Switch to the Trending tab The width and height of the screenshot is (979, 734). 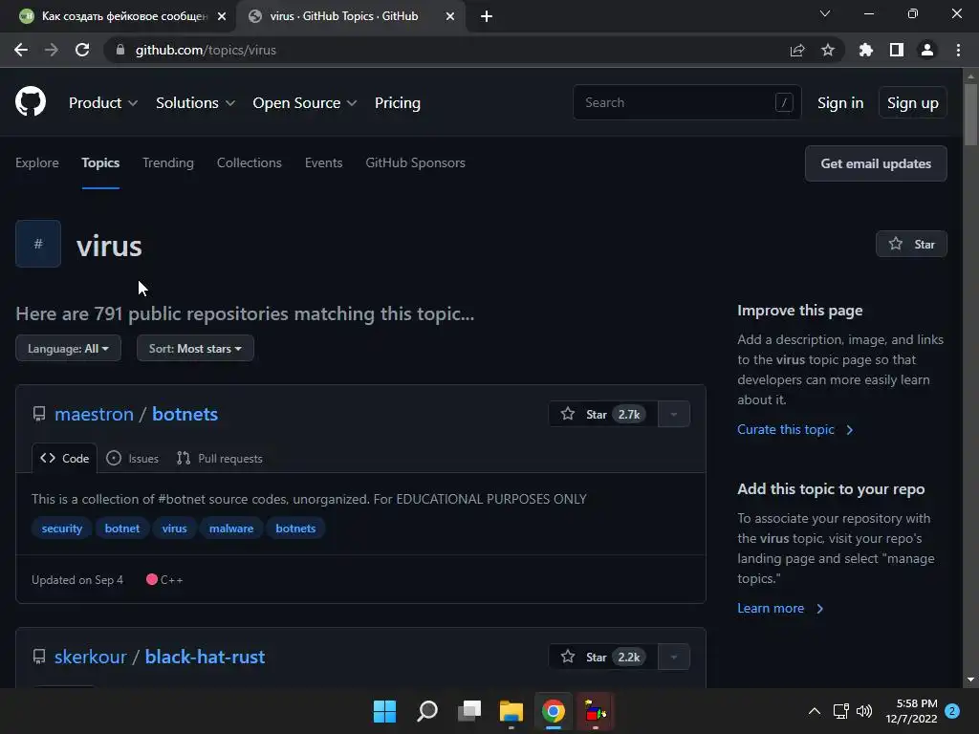click(x=168, y=162)
